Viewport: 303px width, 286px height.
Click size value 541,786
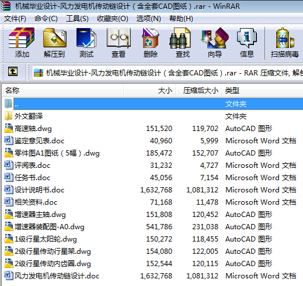pyautogui.click(x=159, y=227)
